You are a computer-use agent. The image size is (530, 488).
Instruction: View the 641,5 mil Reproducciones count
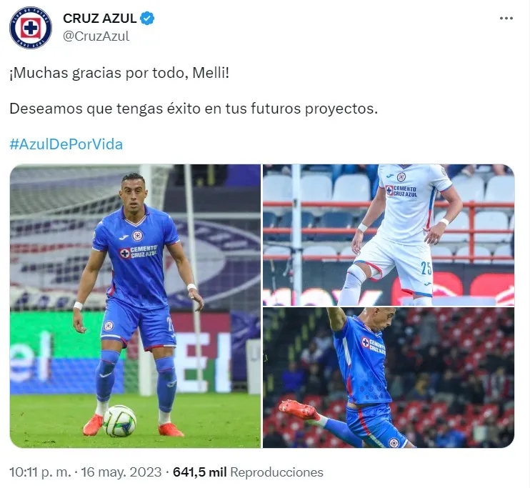(x=248, y=472)
